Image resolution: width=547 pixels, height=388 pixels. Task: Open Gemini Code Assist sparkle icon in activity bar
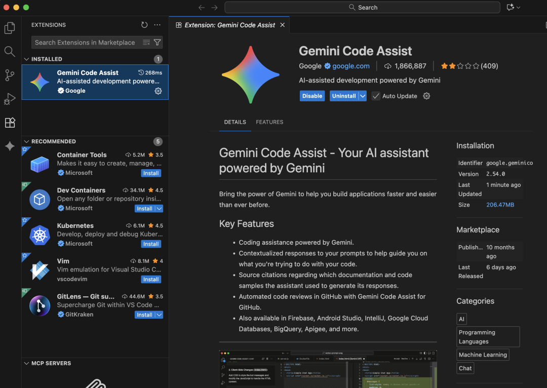coord(10,146)
